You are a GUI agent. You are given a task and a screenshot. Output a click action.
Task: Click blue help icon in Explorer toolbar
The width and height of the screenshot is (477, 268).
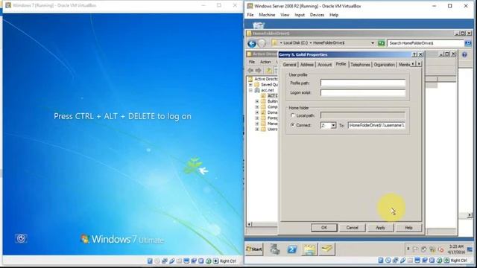click(x=464, y=55)
